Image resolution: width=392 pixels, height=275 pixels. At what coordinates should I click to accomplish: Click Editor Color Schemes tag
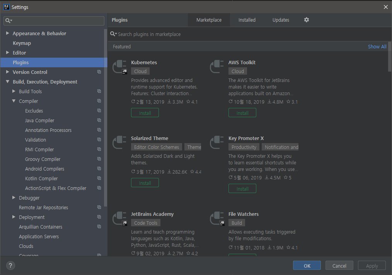(x=157, y=147)
